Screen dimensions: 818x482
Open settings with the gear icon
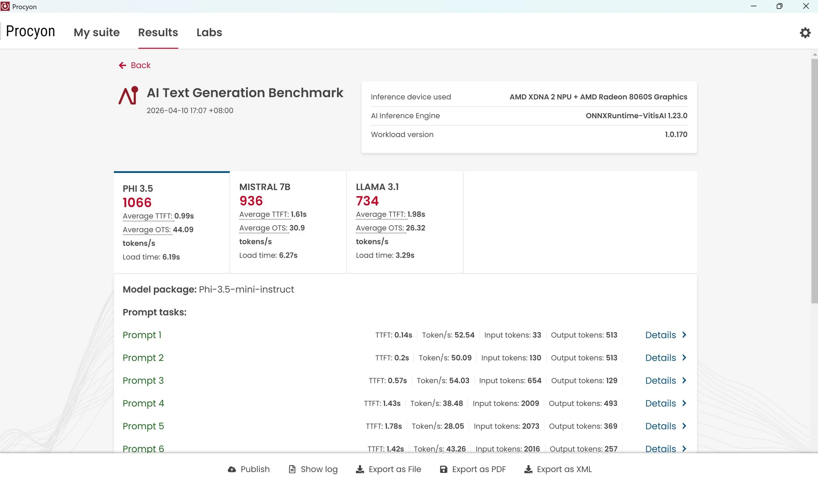[805, 33]
